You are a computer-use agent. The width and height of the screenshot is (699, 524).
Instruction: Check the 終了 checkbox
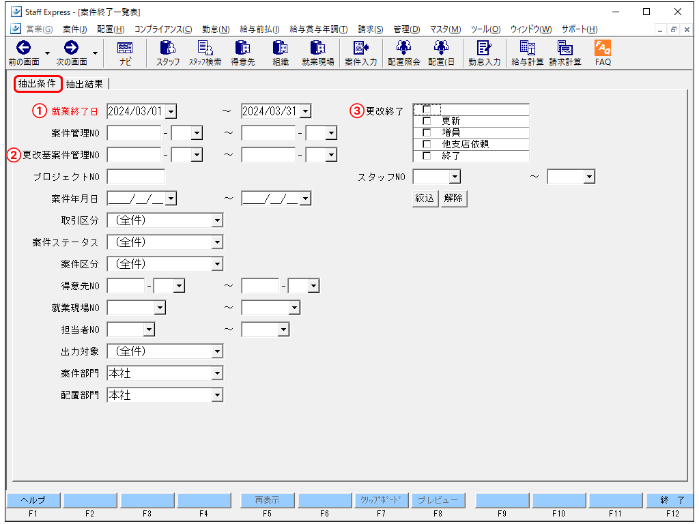click(x=427, y=156)
